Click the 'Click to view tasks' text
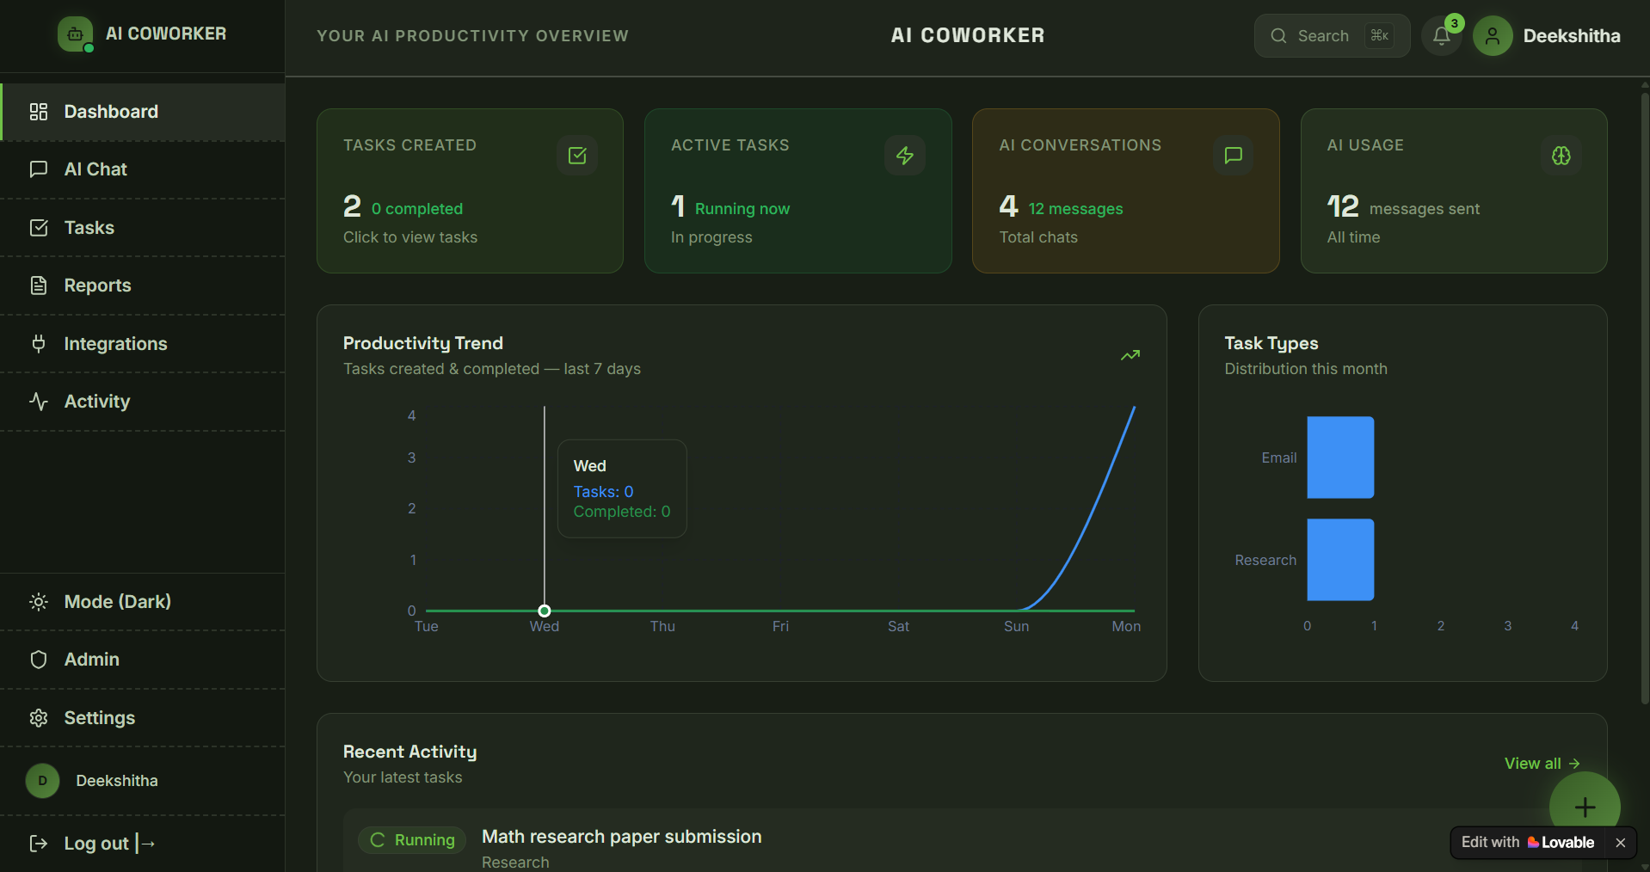 click(x=410, y=237)
